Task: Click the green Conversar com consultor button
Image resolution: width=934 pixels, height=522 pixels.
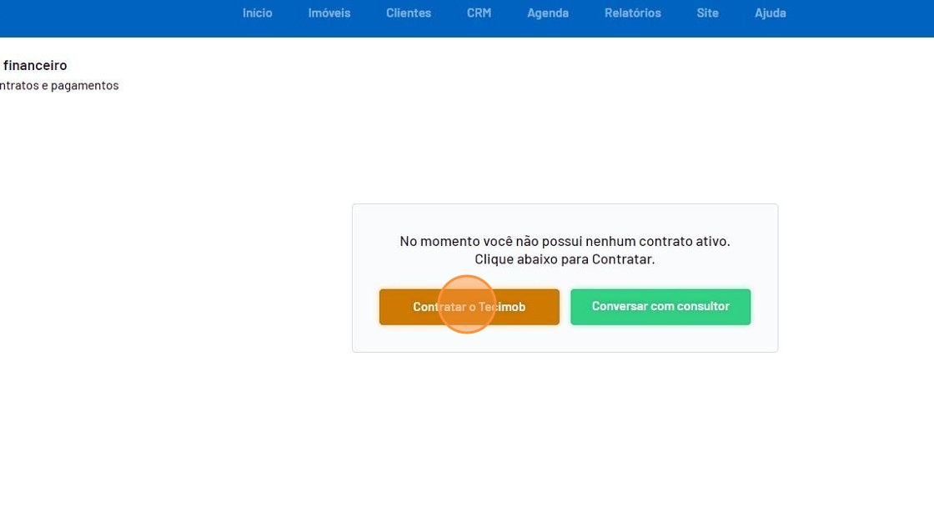Action: 660,307
